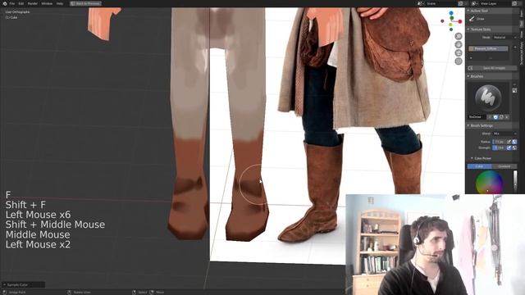This screenshot has width=525, height=295.
Task: Click the new view layer icon
Action: click(x=514, y=3)
